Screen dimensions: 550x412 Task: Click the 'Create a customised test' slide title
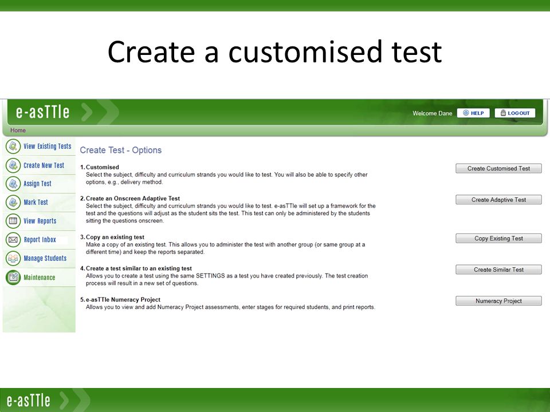(x=274, y=51)
